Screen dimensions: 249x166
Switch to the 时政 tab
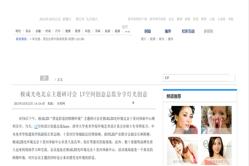click(x=148, y=31)
